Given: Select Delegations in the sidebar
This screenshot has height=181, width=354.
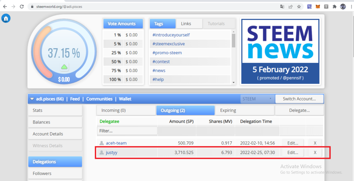Looking at the screenshot, I should pyautogui.click(x=55, y=162).
